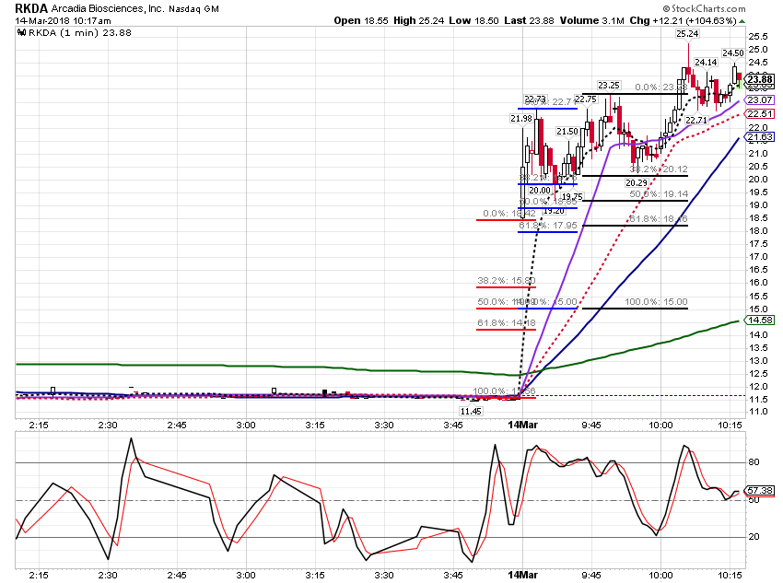The width and height of the screenshot is (783, 583).
Task: Click the 13.0 price axis label
Action: pos(757,360)
